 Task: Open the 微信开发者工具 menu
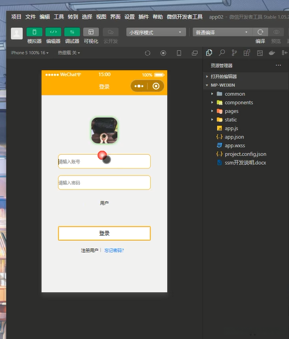pyautogui.click(x=184, y=17)
